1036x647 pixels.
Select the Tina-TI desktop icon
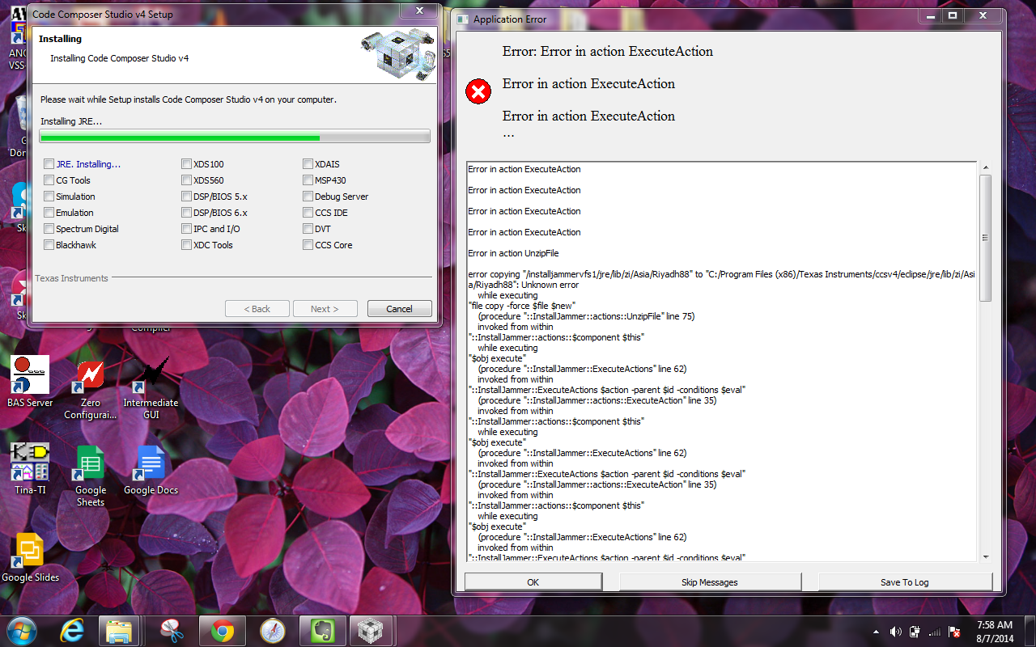point(30,468)
